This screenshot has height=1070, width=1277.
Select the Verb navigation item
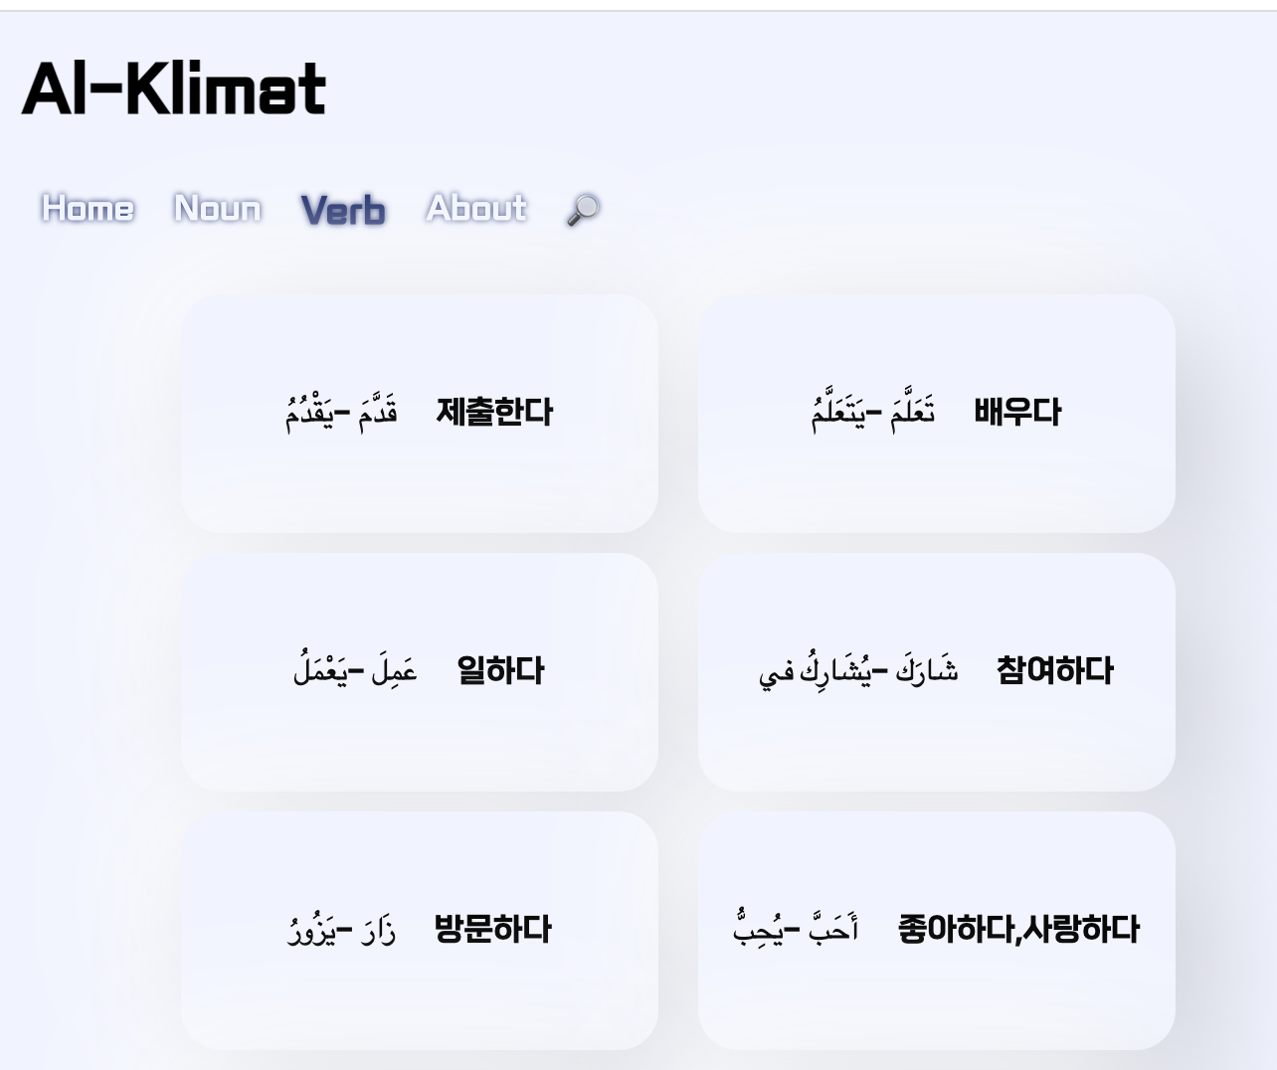point(343,211)
